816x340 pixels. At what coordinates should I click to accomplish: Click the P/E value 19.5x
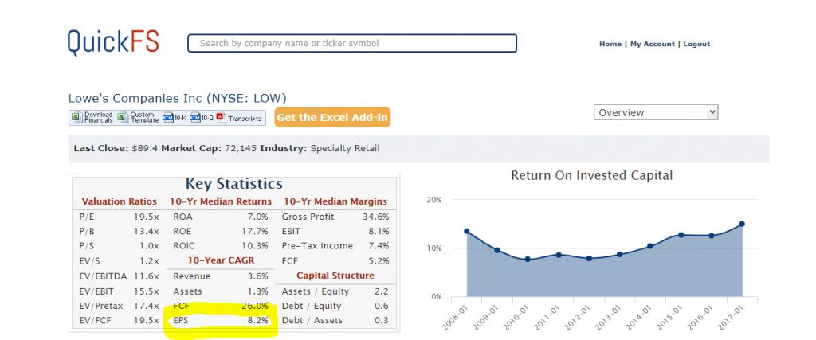pos(147,217)
